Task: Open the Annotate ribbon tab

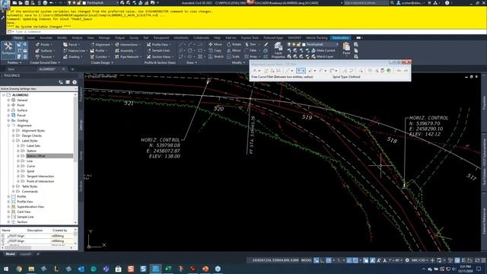Action: (46, 38)
